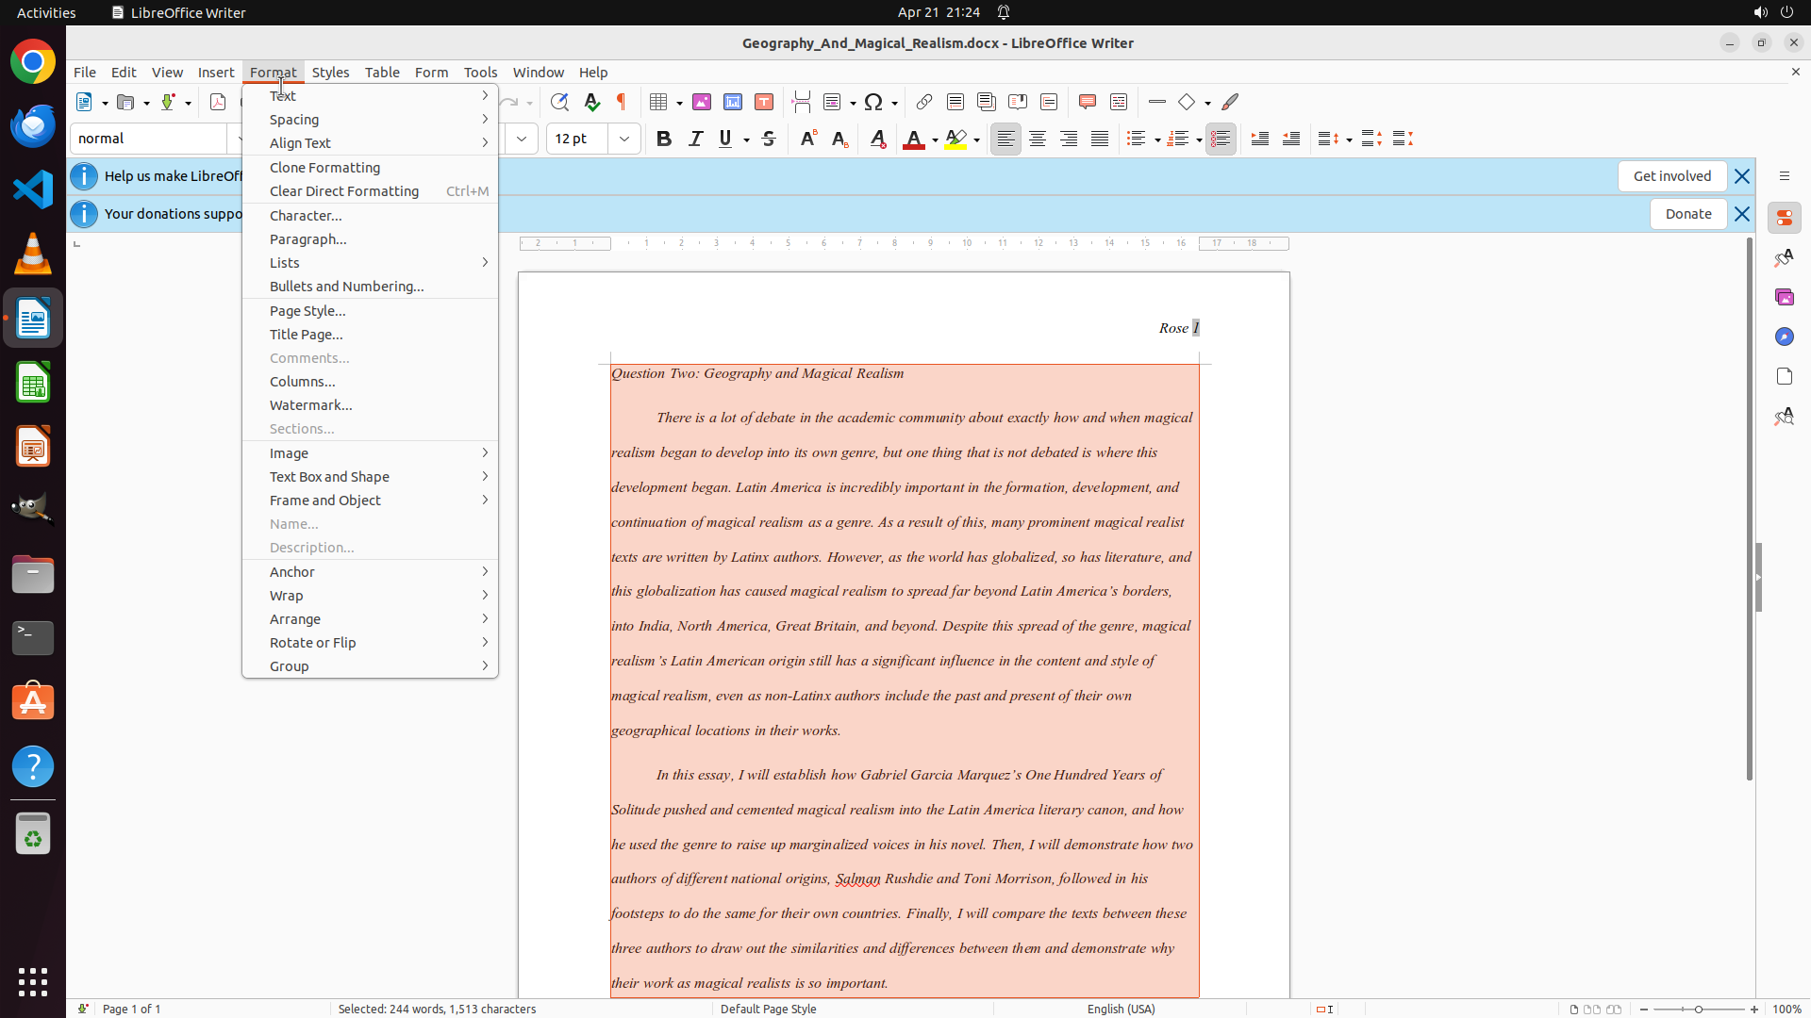Toggle Bold formatting button

click(x=664, y=139)
